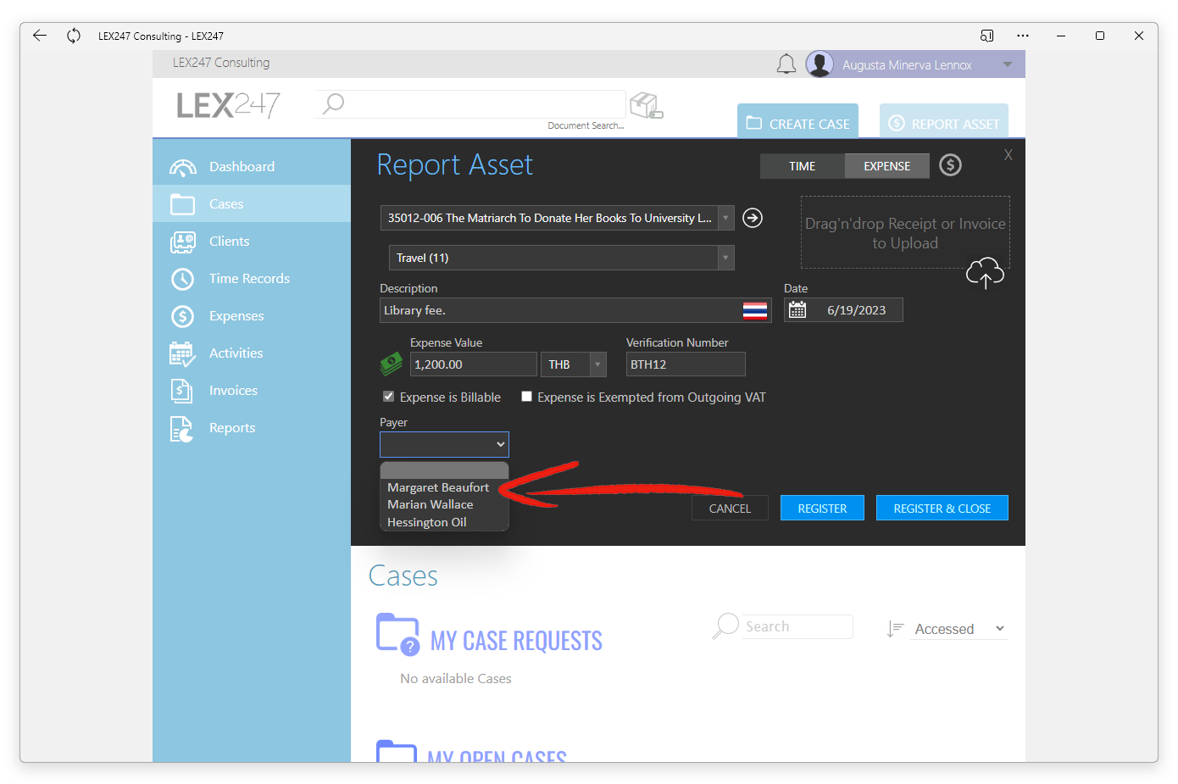
Task: Select Margaret Beaufort as payer
Action: pos(438,487)
